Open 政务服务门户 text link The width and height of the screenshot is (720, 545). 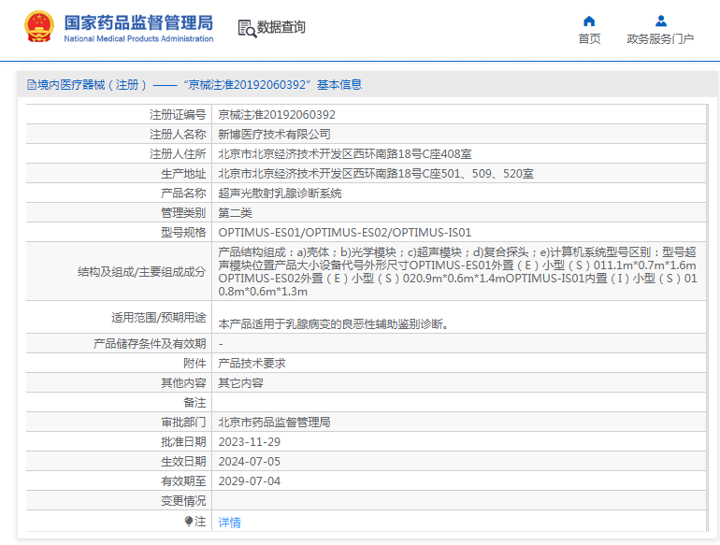[660, 39]
